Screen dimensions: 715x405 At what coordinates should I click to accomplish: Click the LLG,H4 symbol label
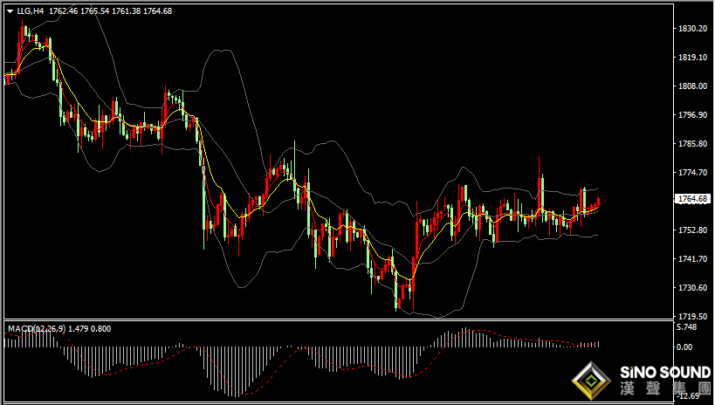pos(31,11)
